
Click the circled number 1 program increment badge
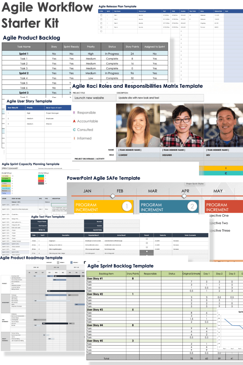[x=127, y=207]
